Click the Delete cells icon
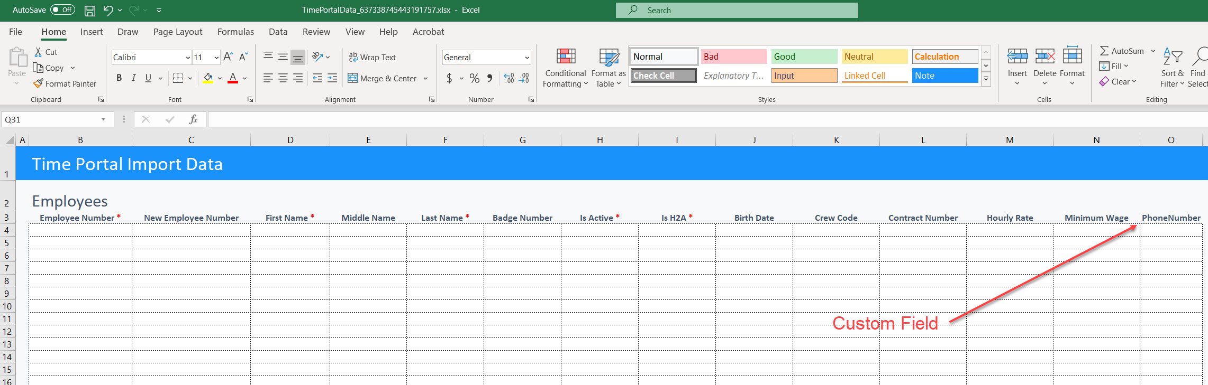Image resolution: width=1208 pixels, height=385 pixels. pyautogui.click(x=1044, y=56)
